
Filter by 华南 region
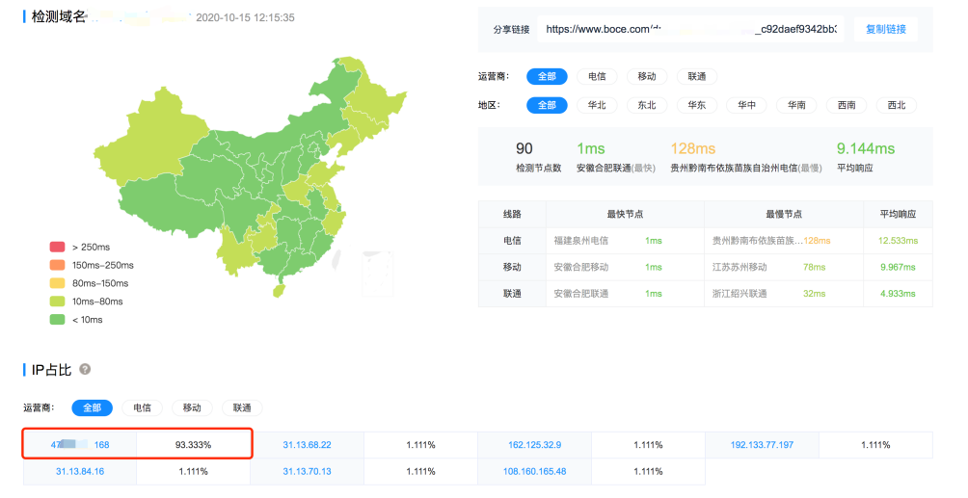[x=796, y=105]
